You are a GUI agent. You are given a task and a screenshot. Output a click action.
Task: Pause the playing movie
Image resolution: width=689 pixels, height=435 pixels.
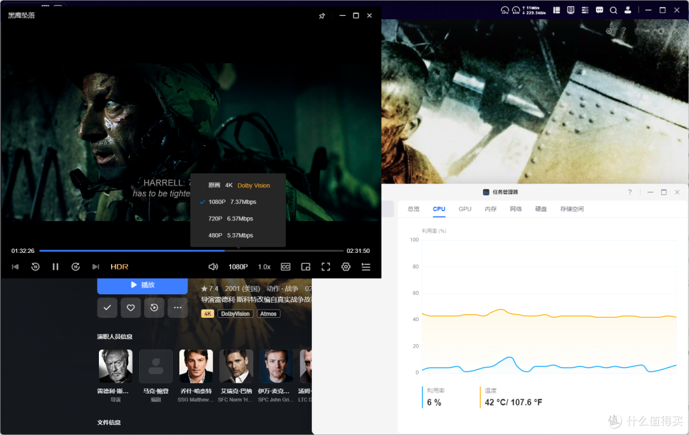(x=56, y=267)
